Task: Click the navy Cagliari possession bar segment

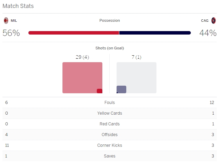Action: click(x=155, y=33)
